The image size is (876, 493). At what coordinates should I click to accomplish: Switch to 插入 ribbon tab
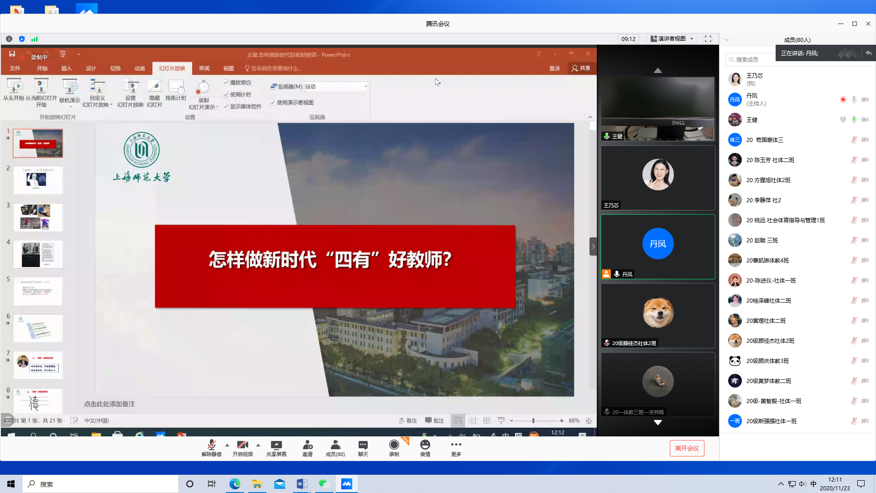point(67,68)
